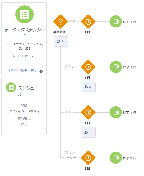
Task: Click the exit icon on パス 3
Action: pyautogui.click(x=116, y=112)
